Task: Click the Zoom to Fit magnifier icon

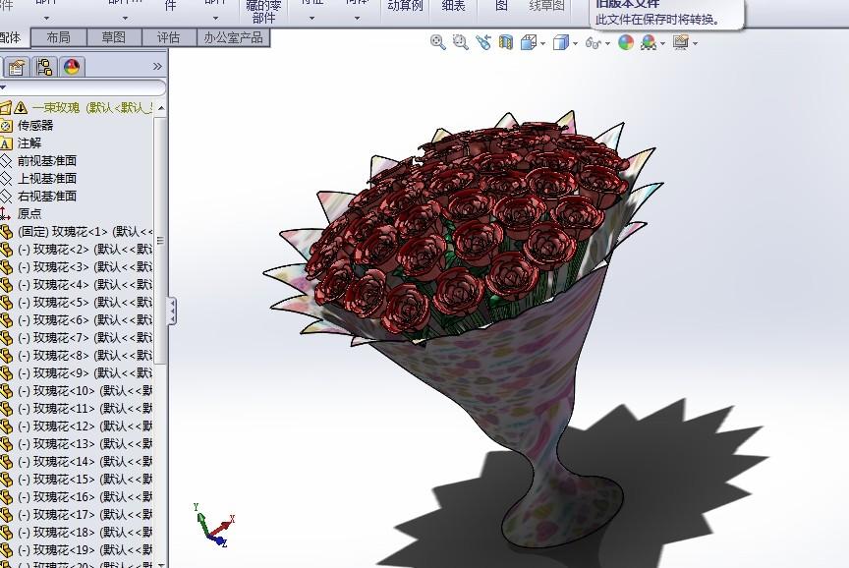Action: 438,42
